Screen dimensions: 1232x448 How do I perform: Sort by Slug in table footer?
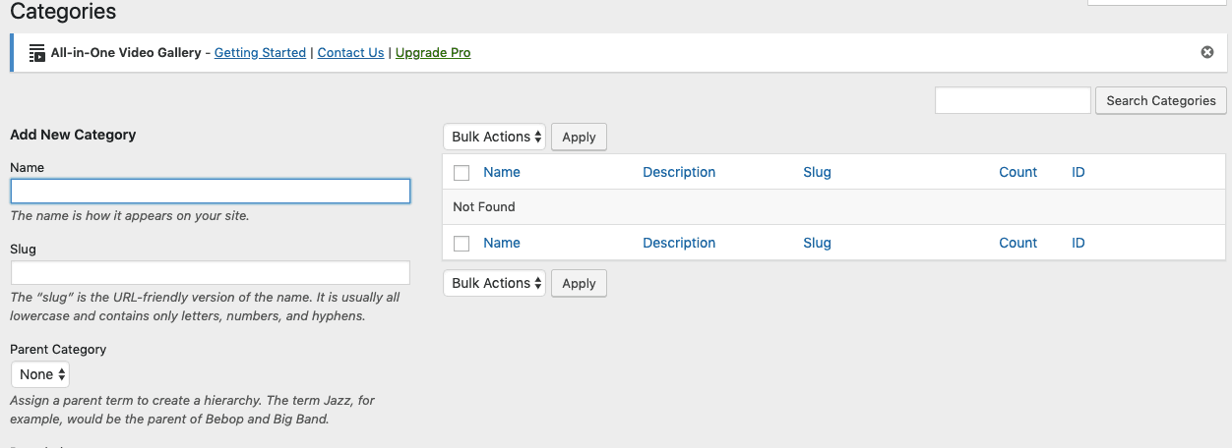pos(817,243)
